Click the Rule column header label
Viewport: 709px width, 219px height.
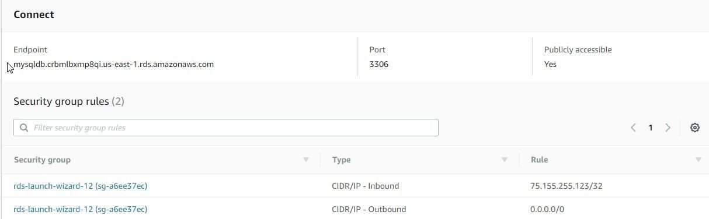(x=539, y=160)
